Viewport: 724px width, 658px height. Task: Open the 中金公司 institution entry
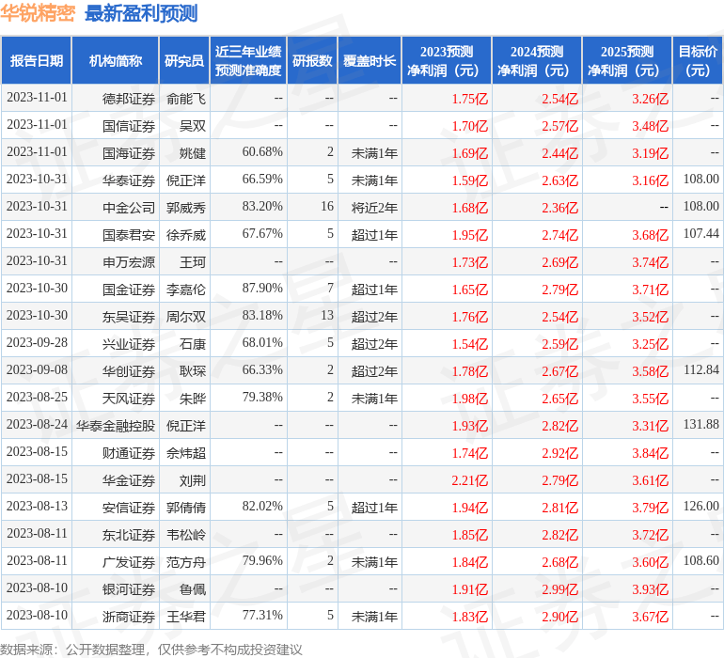(129, 207)
